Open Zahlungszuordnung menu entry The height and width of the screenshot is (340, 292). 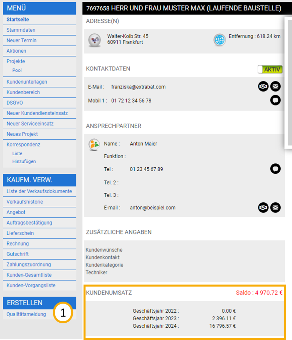(x=29, y=265)
